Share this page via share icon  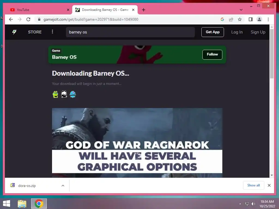point(231,19)
